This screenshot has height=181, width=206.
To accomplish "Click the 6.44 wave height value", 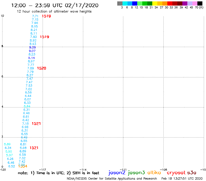I will (28, 96).
